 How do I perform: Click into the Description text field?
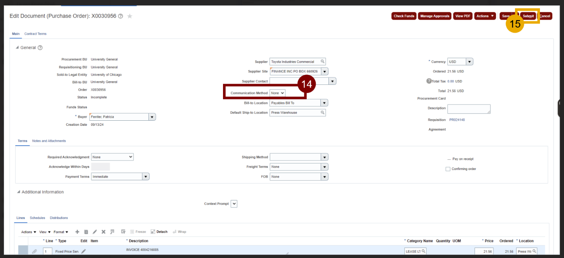[468, 109]
